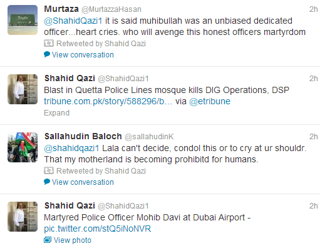Open the Murtaza display name
Image resolution: width=320 pixels, height=246 pixels.
(x=61, y=9)
